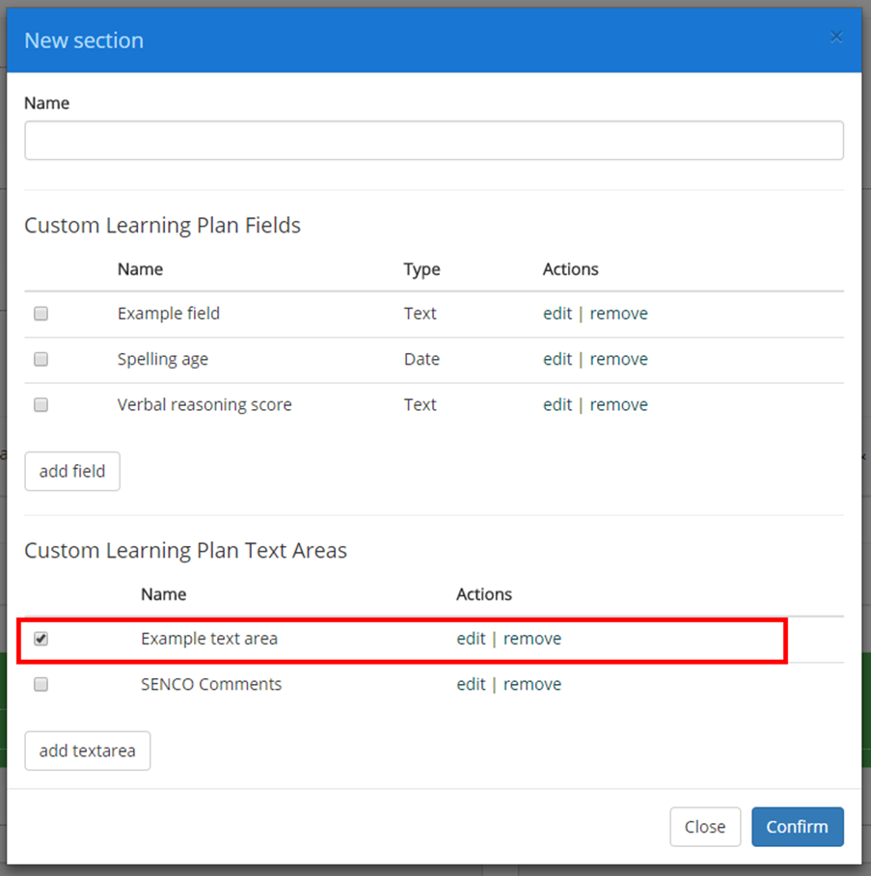Image resolution: width=871 pixels, height=876 pixels.
Task: Check the Example field checkbox
Action: 41,314
